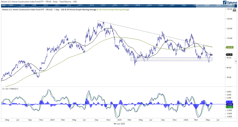Jump to 2010 in the overview timeline
Viewport: 238px width, 127px height.
46,5
